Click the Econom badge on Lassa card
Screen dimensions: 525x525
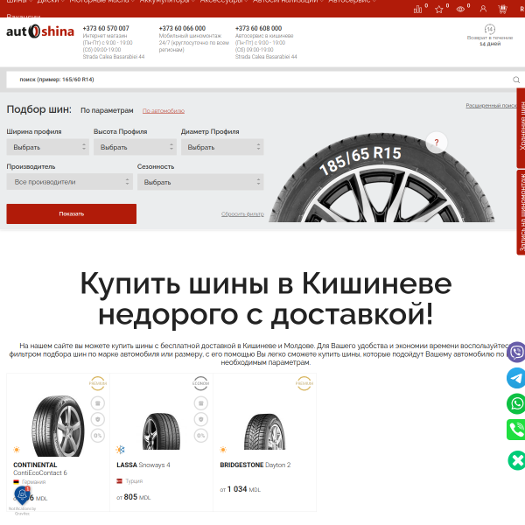(201, 383)
